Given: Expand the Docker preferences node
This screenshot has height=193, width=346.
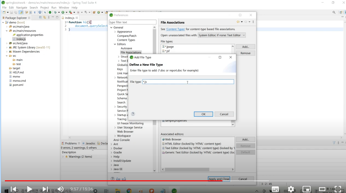Looking at the screenshot, I should (x=111, y=148).
